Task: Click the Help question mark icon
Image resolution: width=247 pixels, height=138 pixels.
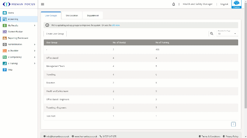Action: click(5, 70)
